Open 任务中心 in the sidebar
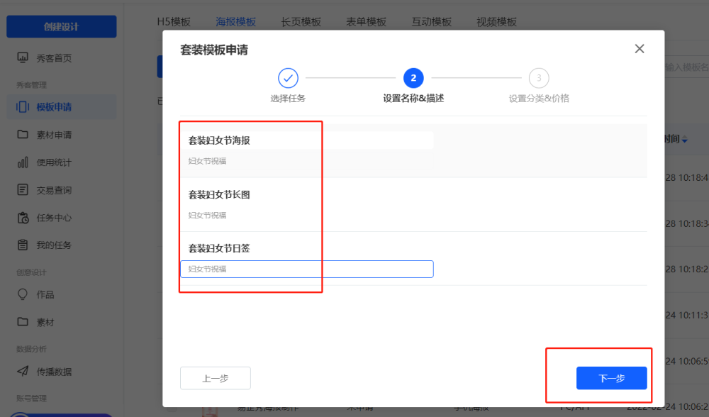 (x=54, y=218)
